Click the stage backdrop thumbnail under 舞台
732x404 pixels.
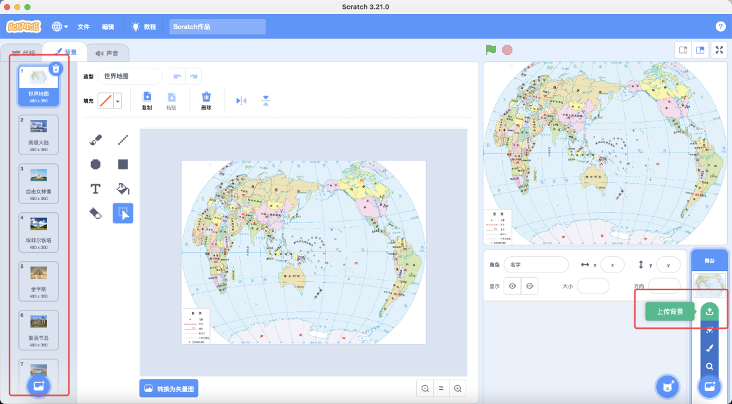click(x=709, y=285)
